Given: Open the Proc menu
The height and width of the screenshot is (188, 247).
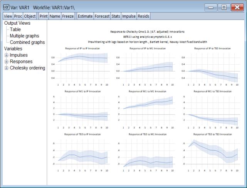Looking at the screenshot, I should tap(18, 16).
